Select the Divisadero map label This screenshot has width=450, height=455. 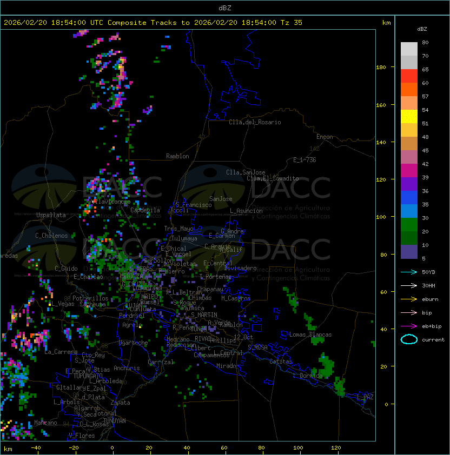(x=240, y=268)
